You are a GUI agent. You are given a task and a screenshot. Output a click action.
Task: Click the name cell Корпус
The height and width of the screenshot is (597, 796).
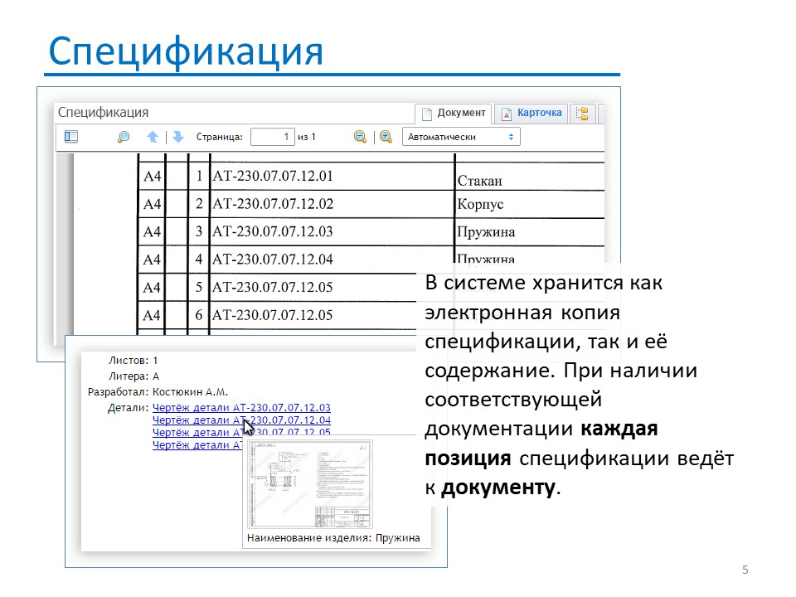(x=480, y=204)
